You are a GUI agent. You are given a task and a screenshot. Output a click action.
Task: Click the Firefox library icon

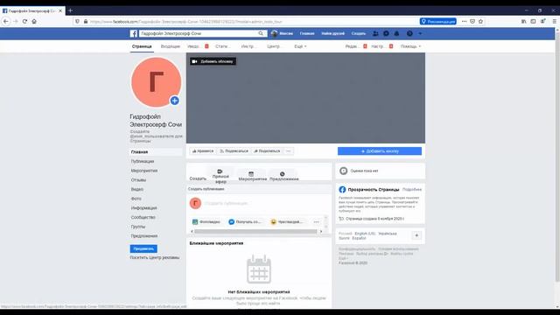(523, 21)
